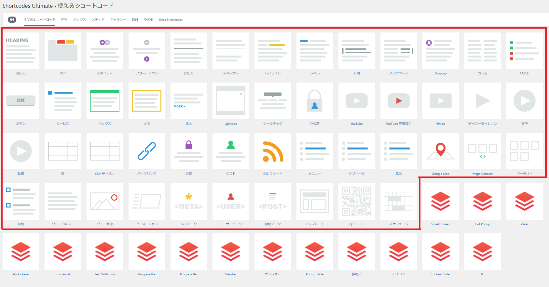This screenshot has width=549, height=287.
Task: Open the Splash Screen extra shortcode
Action: [x=441, y=201]
